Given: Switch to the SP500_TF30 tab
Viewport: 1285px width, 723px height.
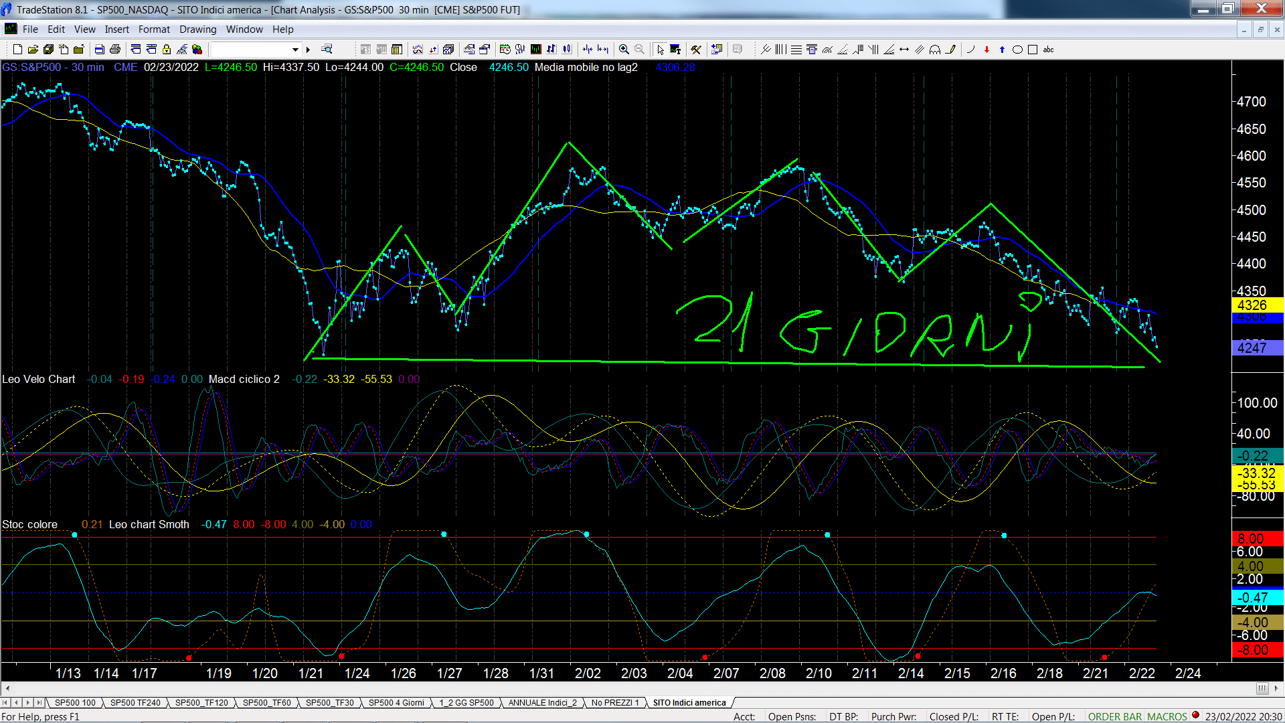Looking at the screenshot, I should (329, 702).
